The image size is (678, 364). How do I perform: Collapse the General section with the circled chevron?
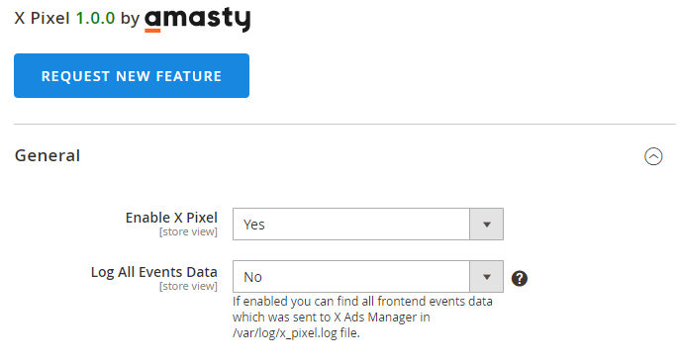point(653,156)
